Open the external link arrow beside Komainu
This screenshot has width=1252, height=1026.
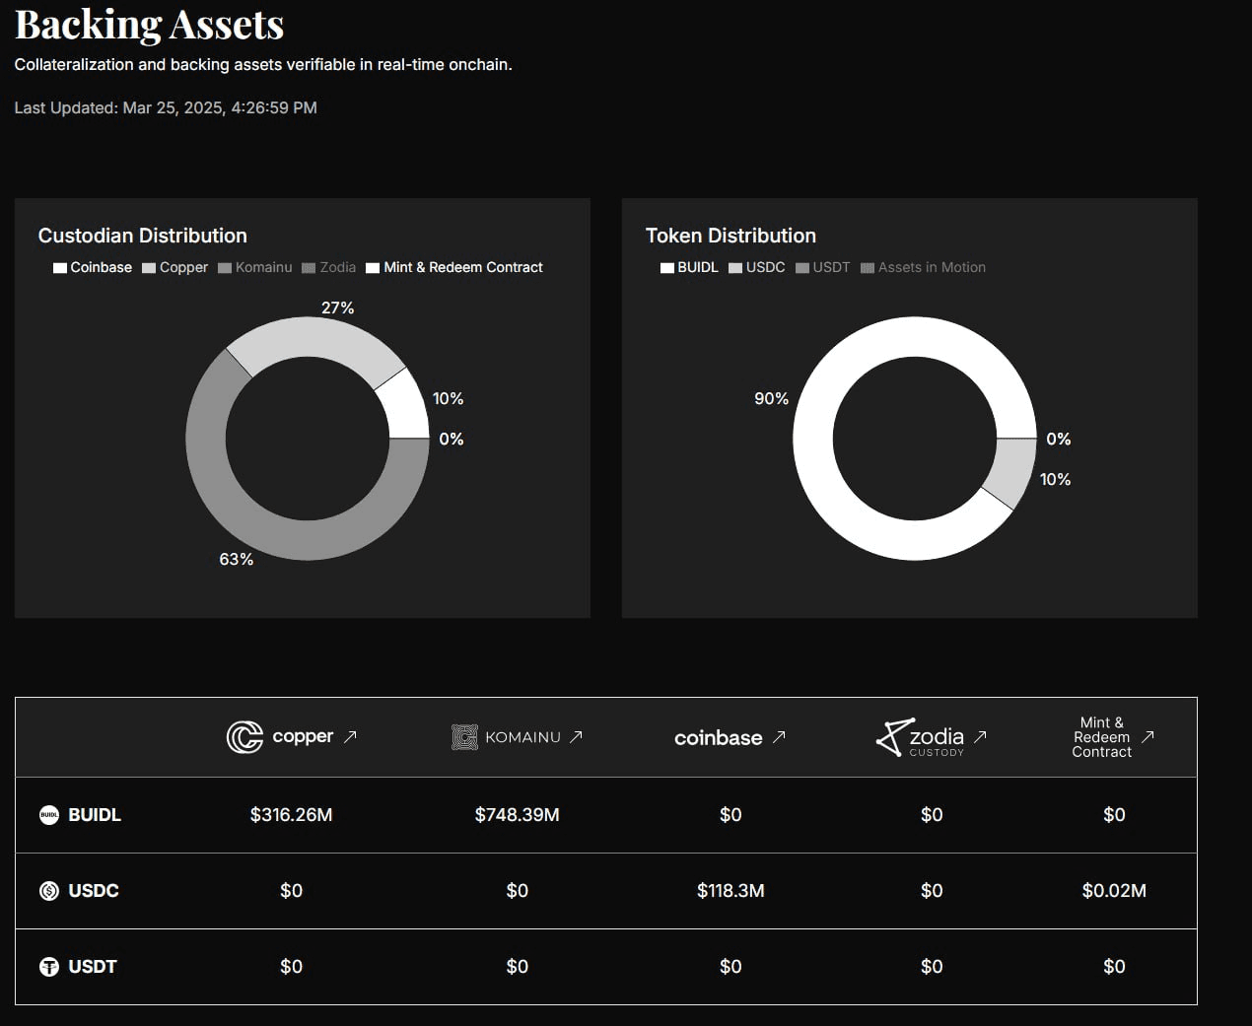[577, 736]
